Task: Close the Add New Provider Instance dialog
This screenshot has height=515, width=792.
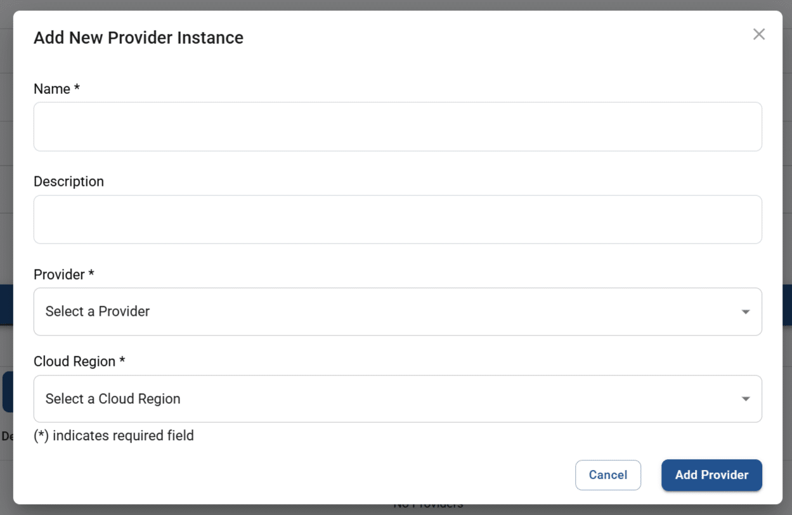Action: click(x=758, y=34)
